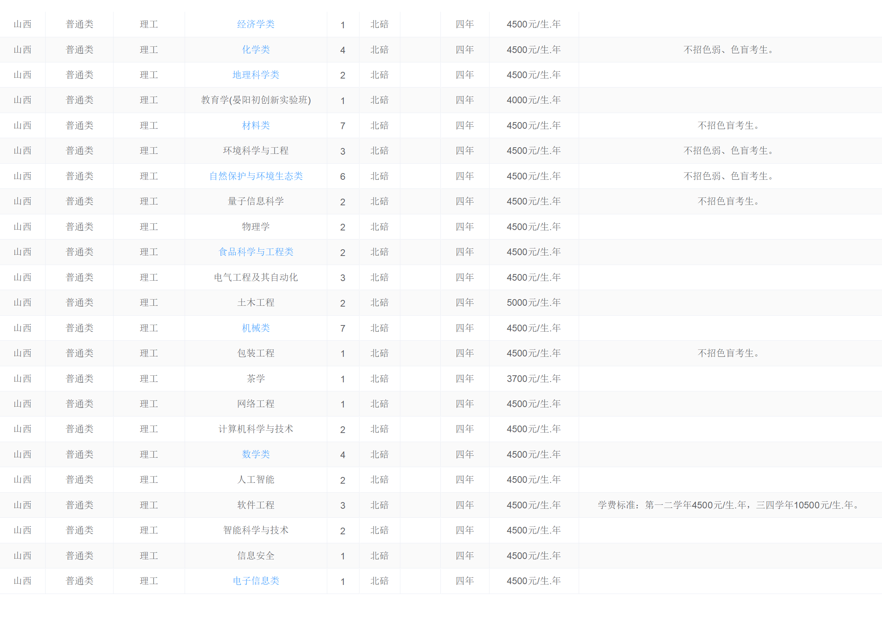Select the 教育学(晏阳初创新实验班) cell
Image resolution: width=882 pixels, height=623 pixels.
pos(256,100)
